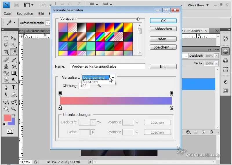Image resolution: width=232 pixels, height=165 pixels.
Task: Select the first pink-to-blue gradient preset
Action: (x=63, y=27)
